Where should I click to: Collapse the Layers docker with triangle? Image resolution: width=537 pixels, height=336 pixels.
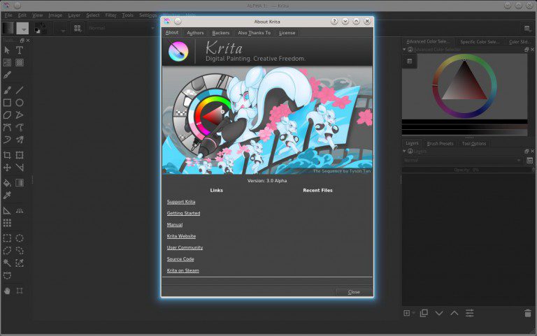coord(404,151)
